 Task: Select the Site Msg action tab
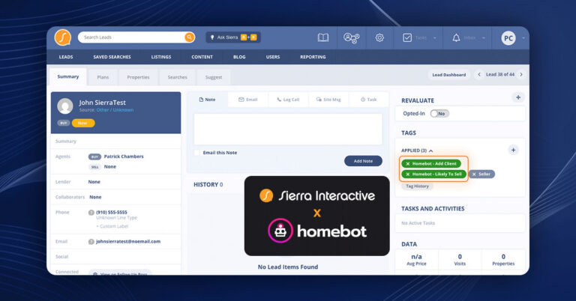[328, 100]
